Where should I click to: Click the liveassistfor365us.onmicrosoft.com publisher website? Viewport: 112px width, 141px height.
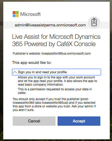click(66, 54)
